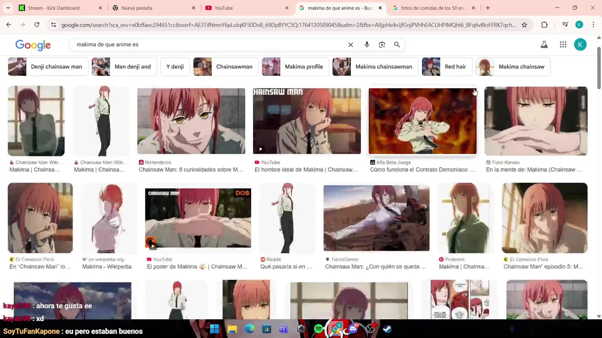Image resolution: width=602 pixels, height=338 pixels.
Task: Open the Extensions puzzle icon
Action: click(x=544, y=25)
